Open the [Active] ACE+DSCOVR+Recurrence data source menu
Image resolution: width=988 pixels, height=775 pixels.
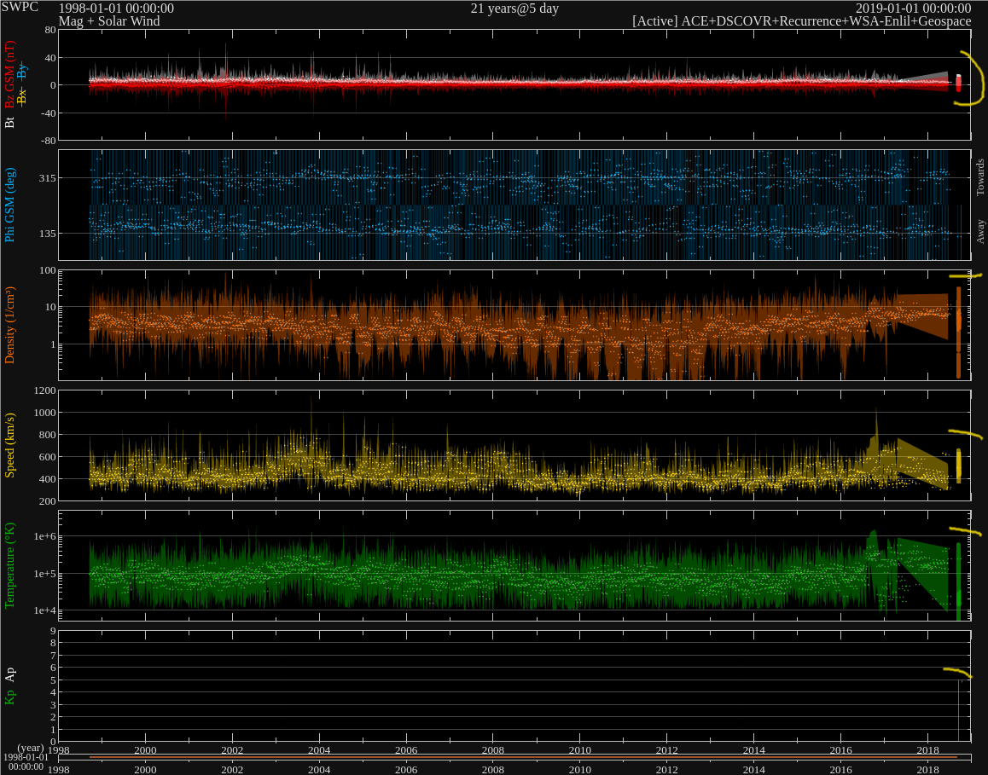[801, 21]
